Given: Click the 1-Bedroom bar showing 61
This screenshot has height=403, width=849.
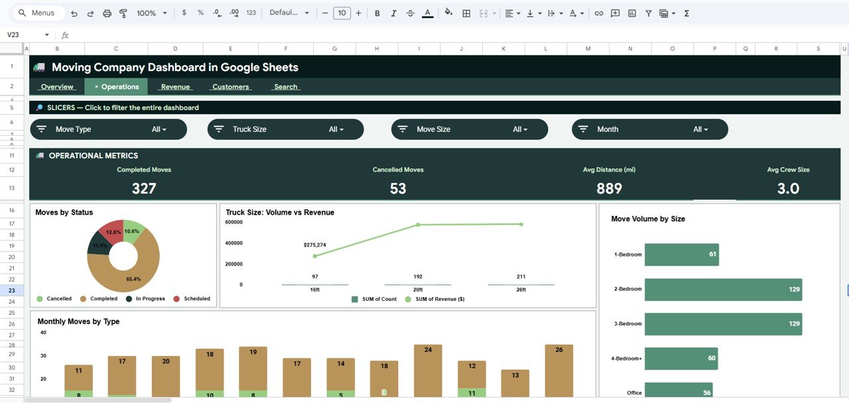Looking at the screenshot, I should coord(682,255).
